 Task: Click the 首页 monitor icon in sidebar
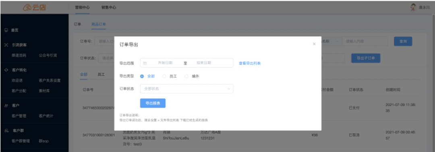point(6,31)
